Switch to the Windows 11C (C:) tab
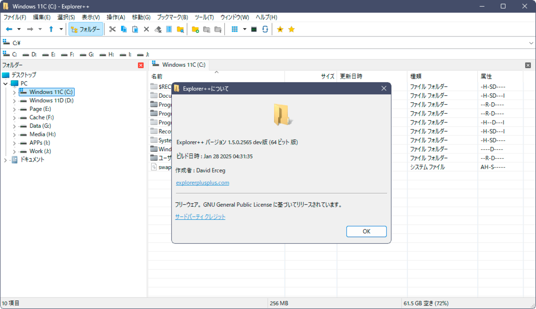The image size is (536, 309). pyautogui.click(x=179, y=64)
